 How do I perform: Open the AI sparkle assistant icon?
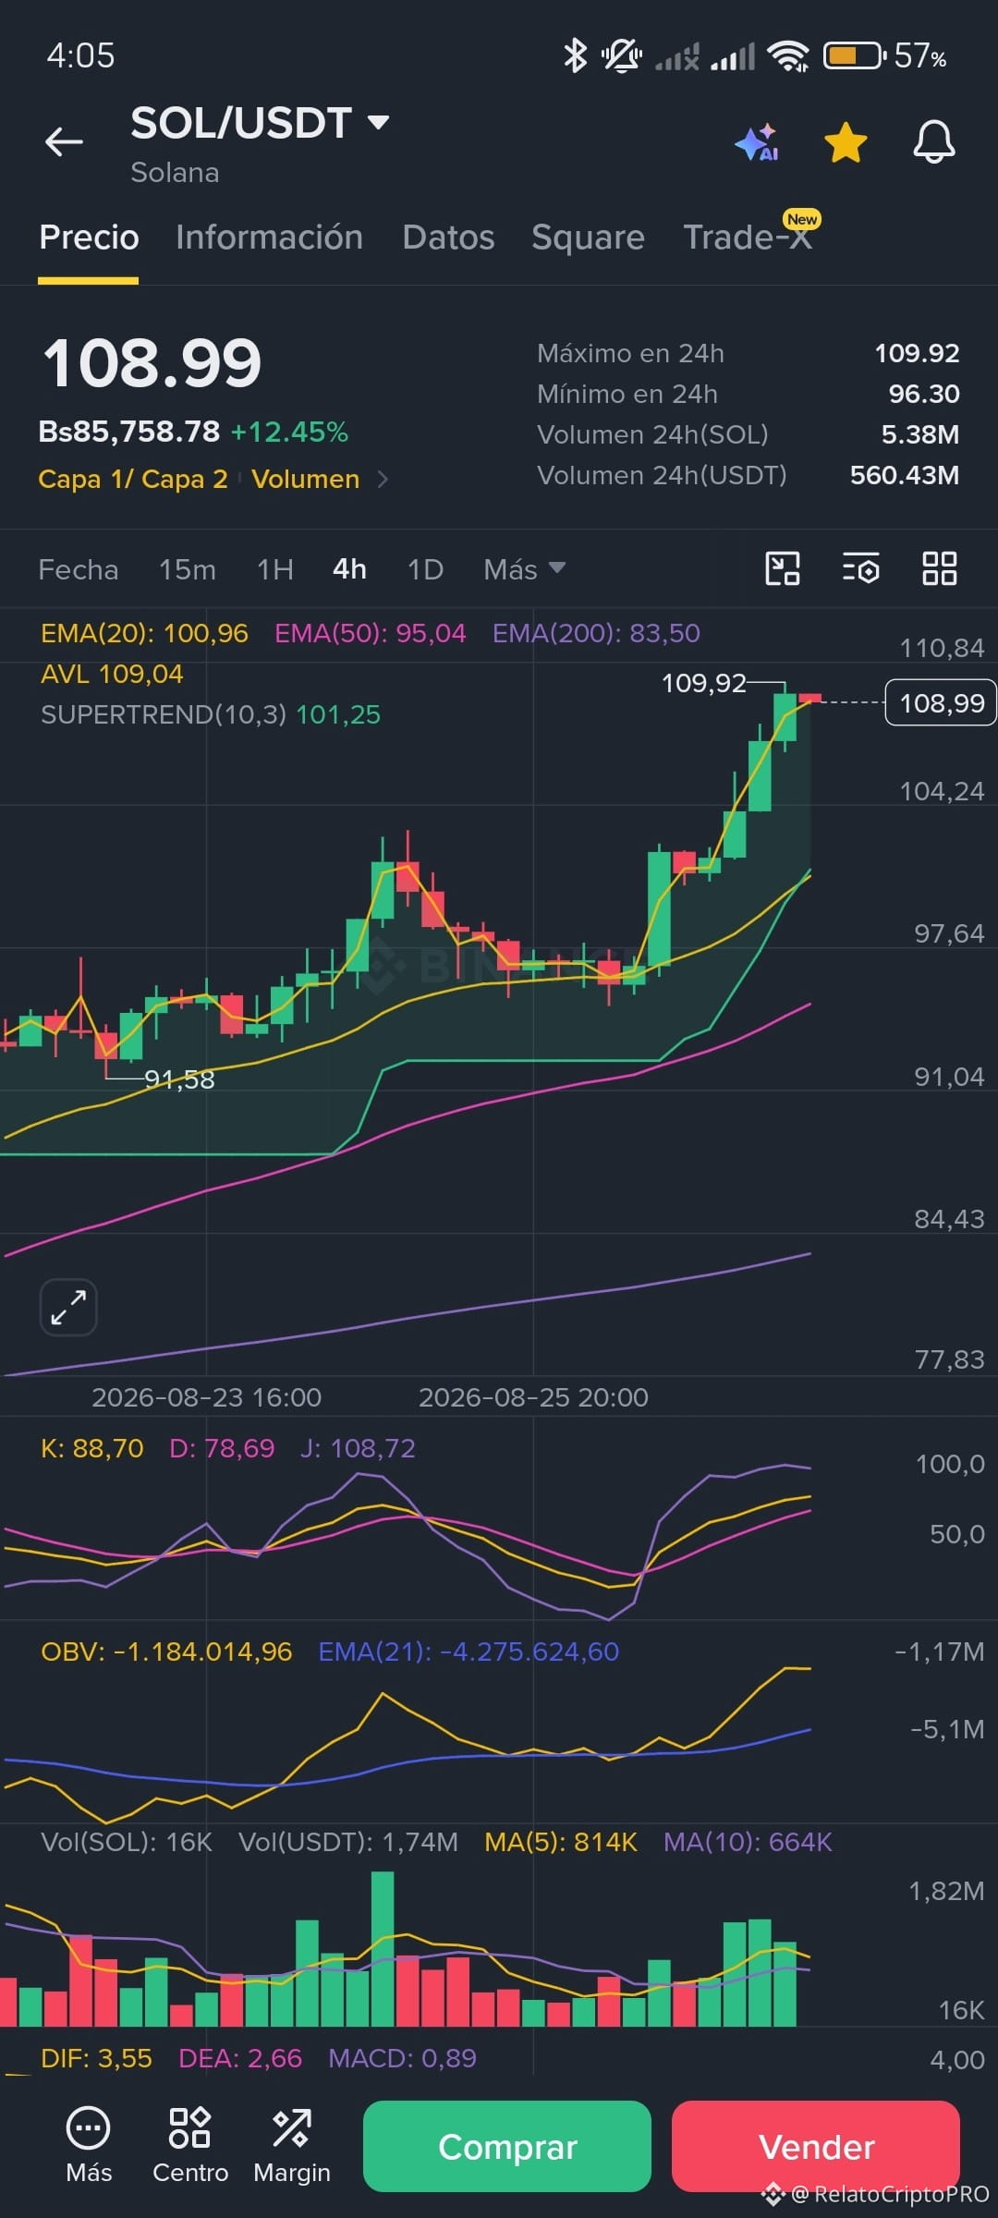click(757, 143)
